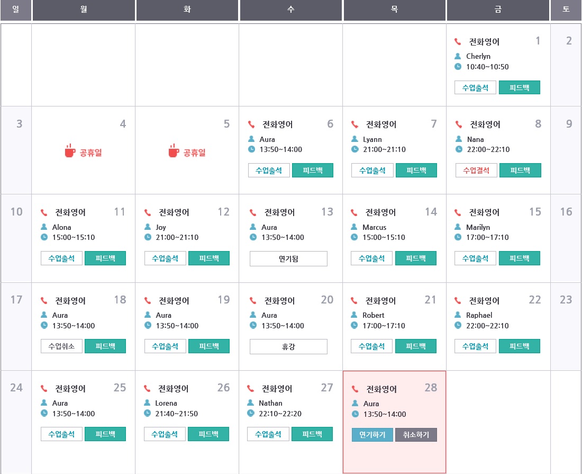
Task: Open 피드백 for Nathan's class on day 27
Action: coord(312,434)
